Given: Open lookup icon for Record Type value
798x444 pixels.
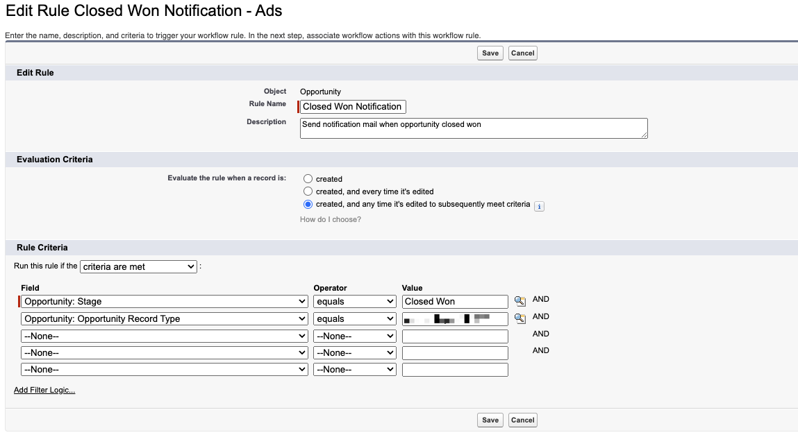Looking at the screenshot, I should pyautogui.click(x=519, y=318).
